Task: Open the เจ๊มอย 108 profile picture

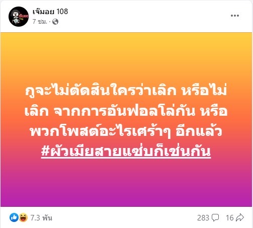Action: tap(19, 17)
